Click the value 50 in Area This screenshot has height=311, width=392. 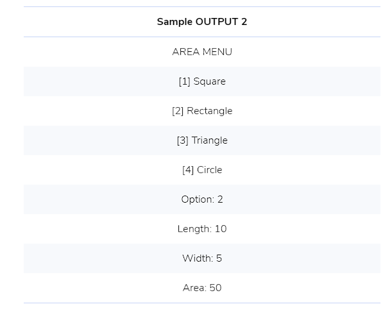(x=216, y=288)
